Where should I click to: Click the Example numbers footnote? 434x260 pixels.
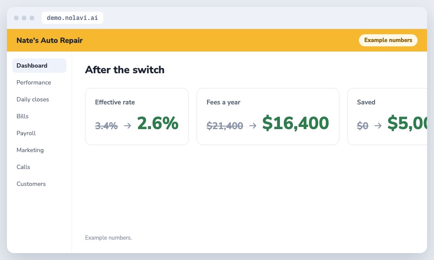coord(108,237)
